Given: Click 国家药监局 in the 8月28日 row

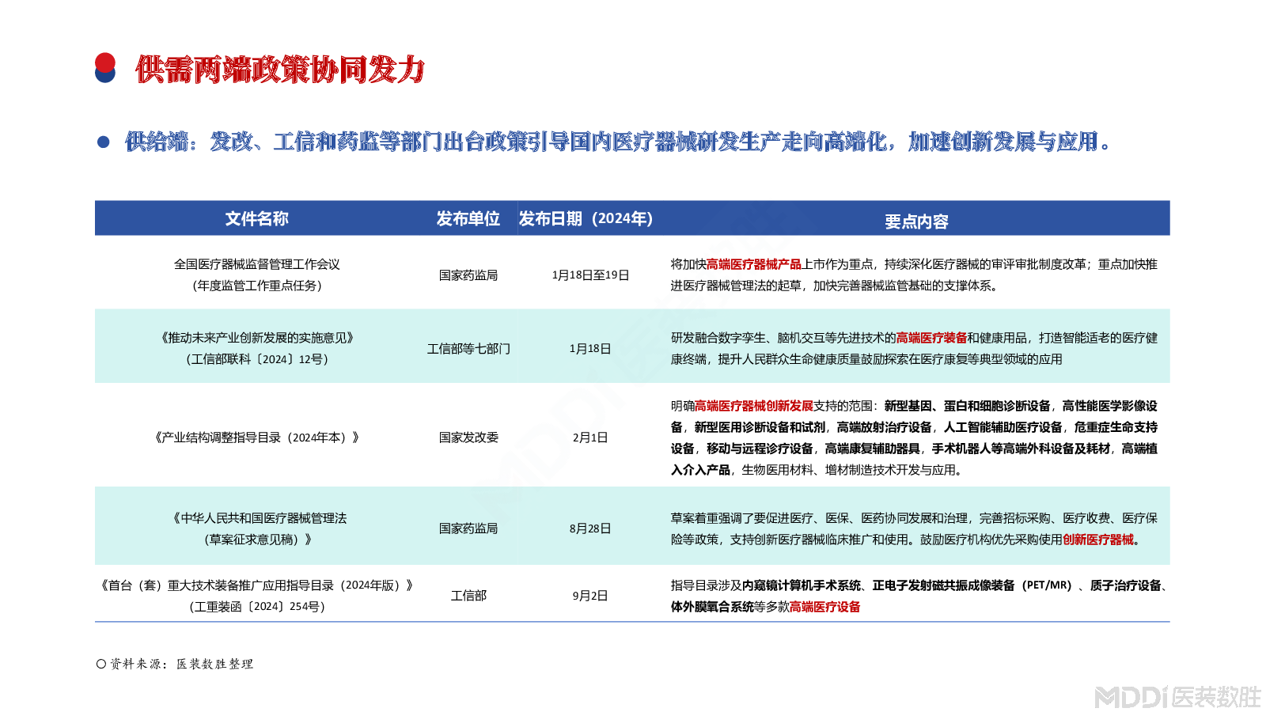Looking at the screenshot, I should 468,528.
